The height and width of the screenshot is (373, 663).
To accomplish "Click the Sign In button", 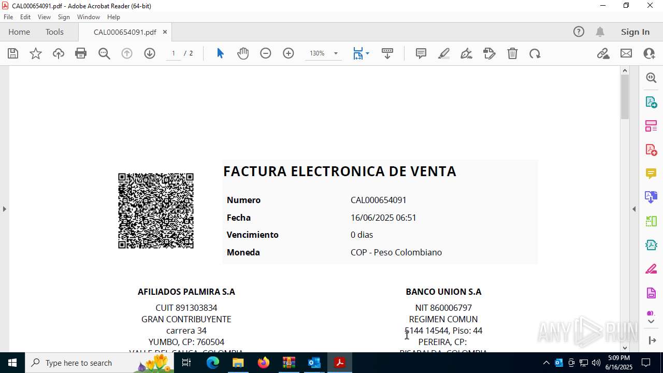I will coord(635,32).
